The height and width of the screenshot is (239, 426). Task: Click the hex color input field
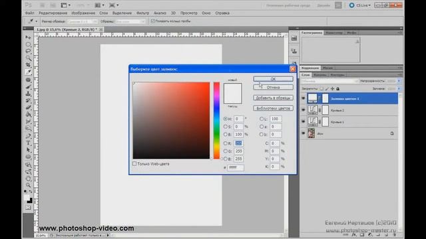pos(236,167)
